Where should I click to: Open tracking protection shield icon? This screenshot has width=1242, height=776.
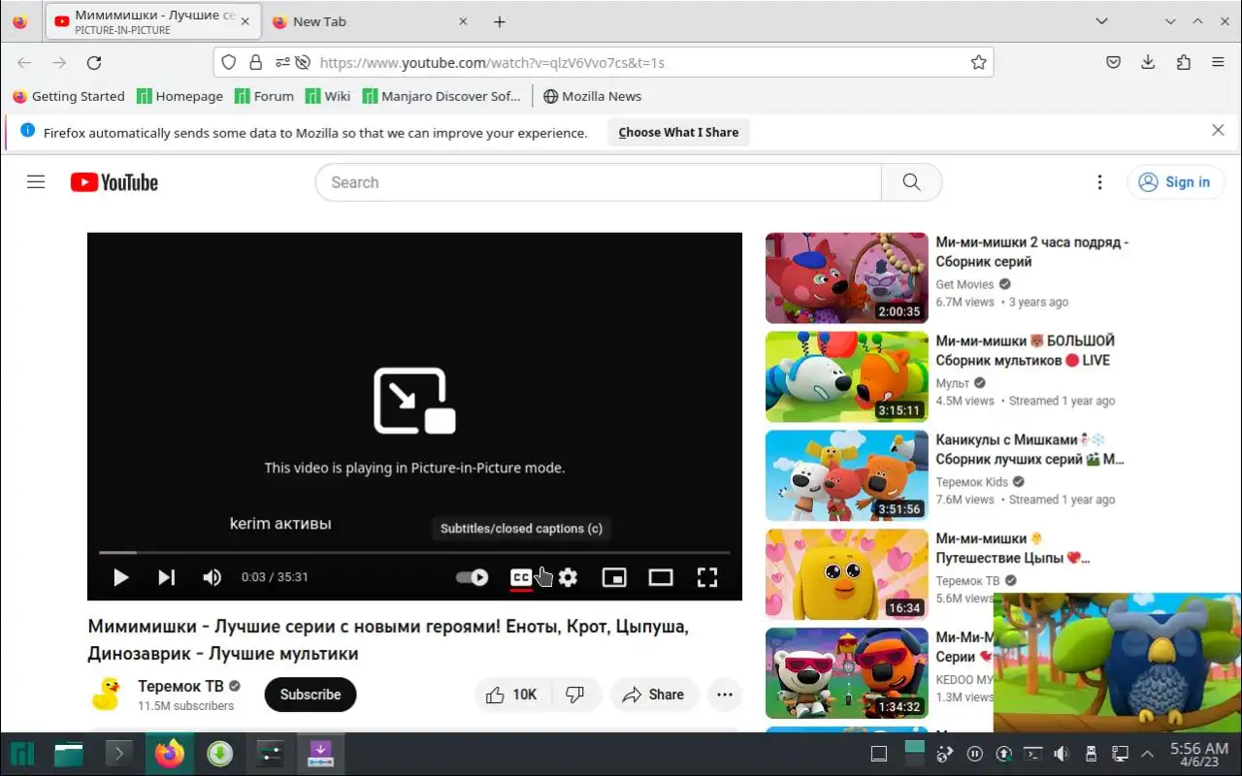229,62
